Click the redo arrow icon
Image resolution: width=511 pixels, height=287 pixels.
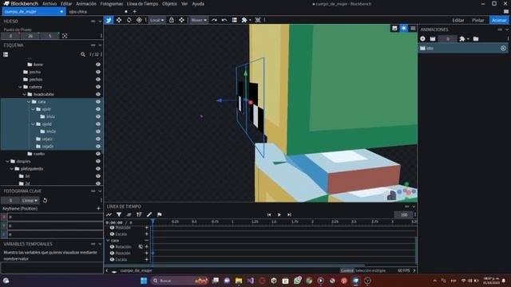tap(214, 20)
